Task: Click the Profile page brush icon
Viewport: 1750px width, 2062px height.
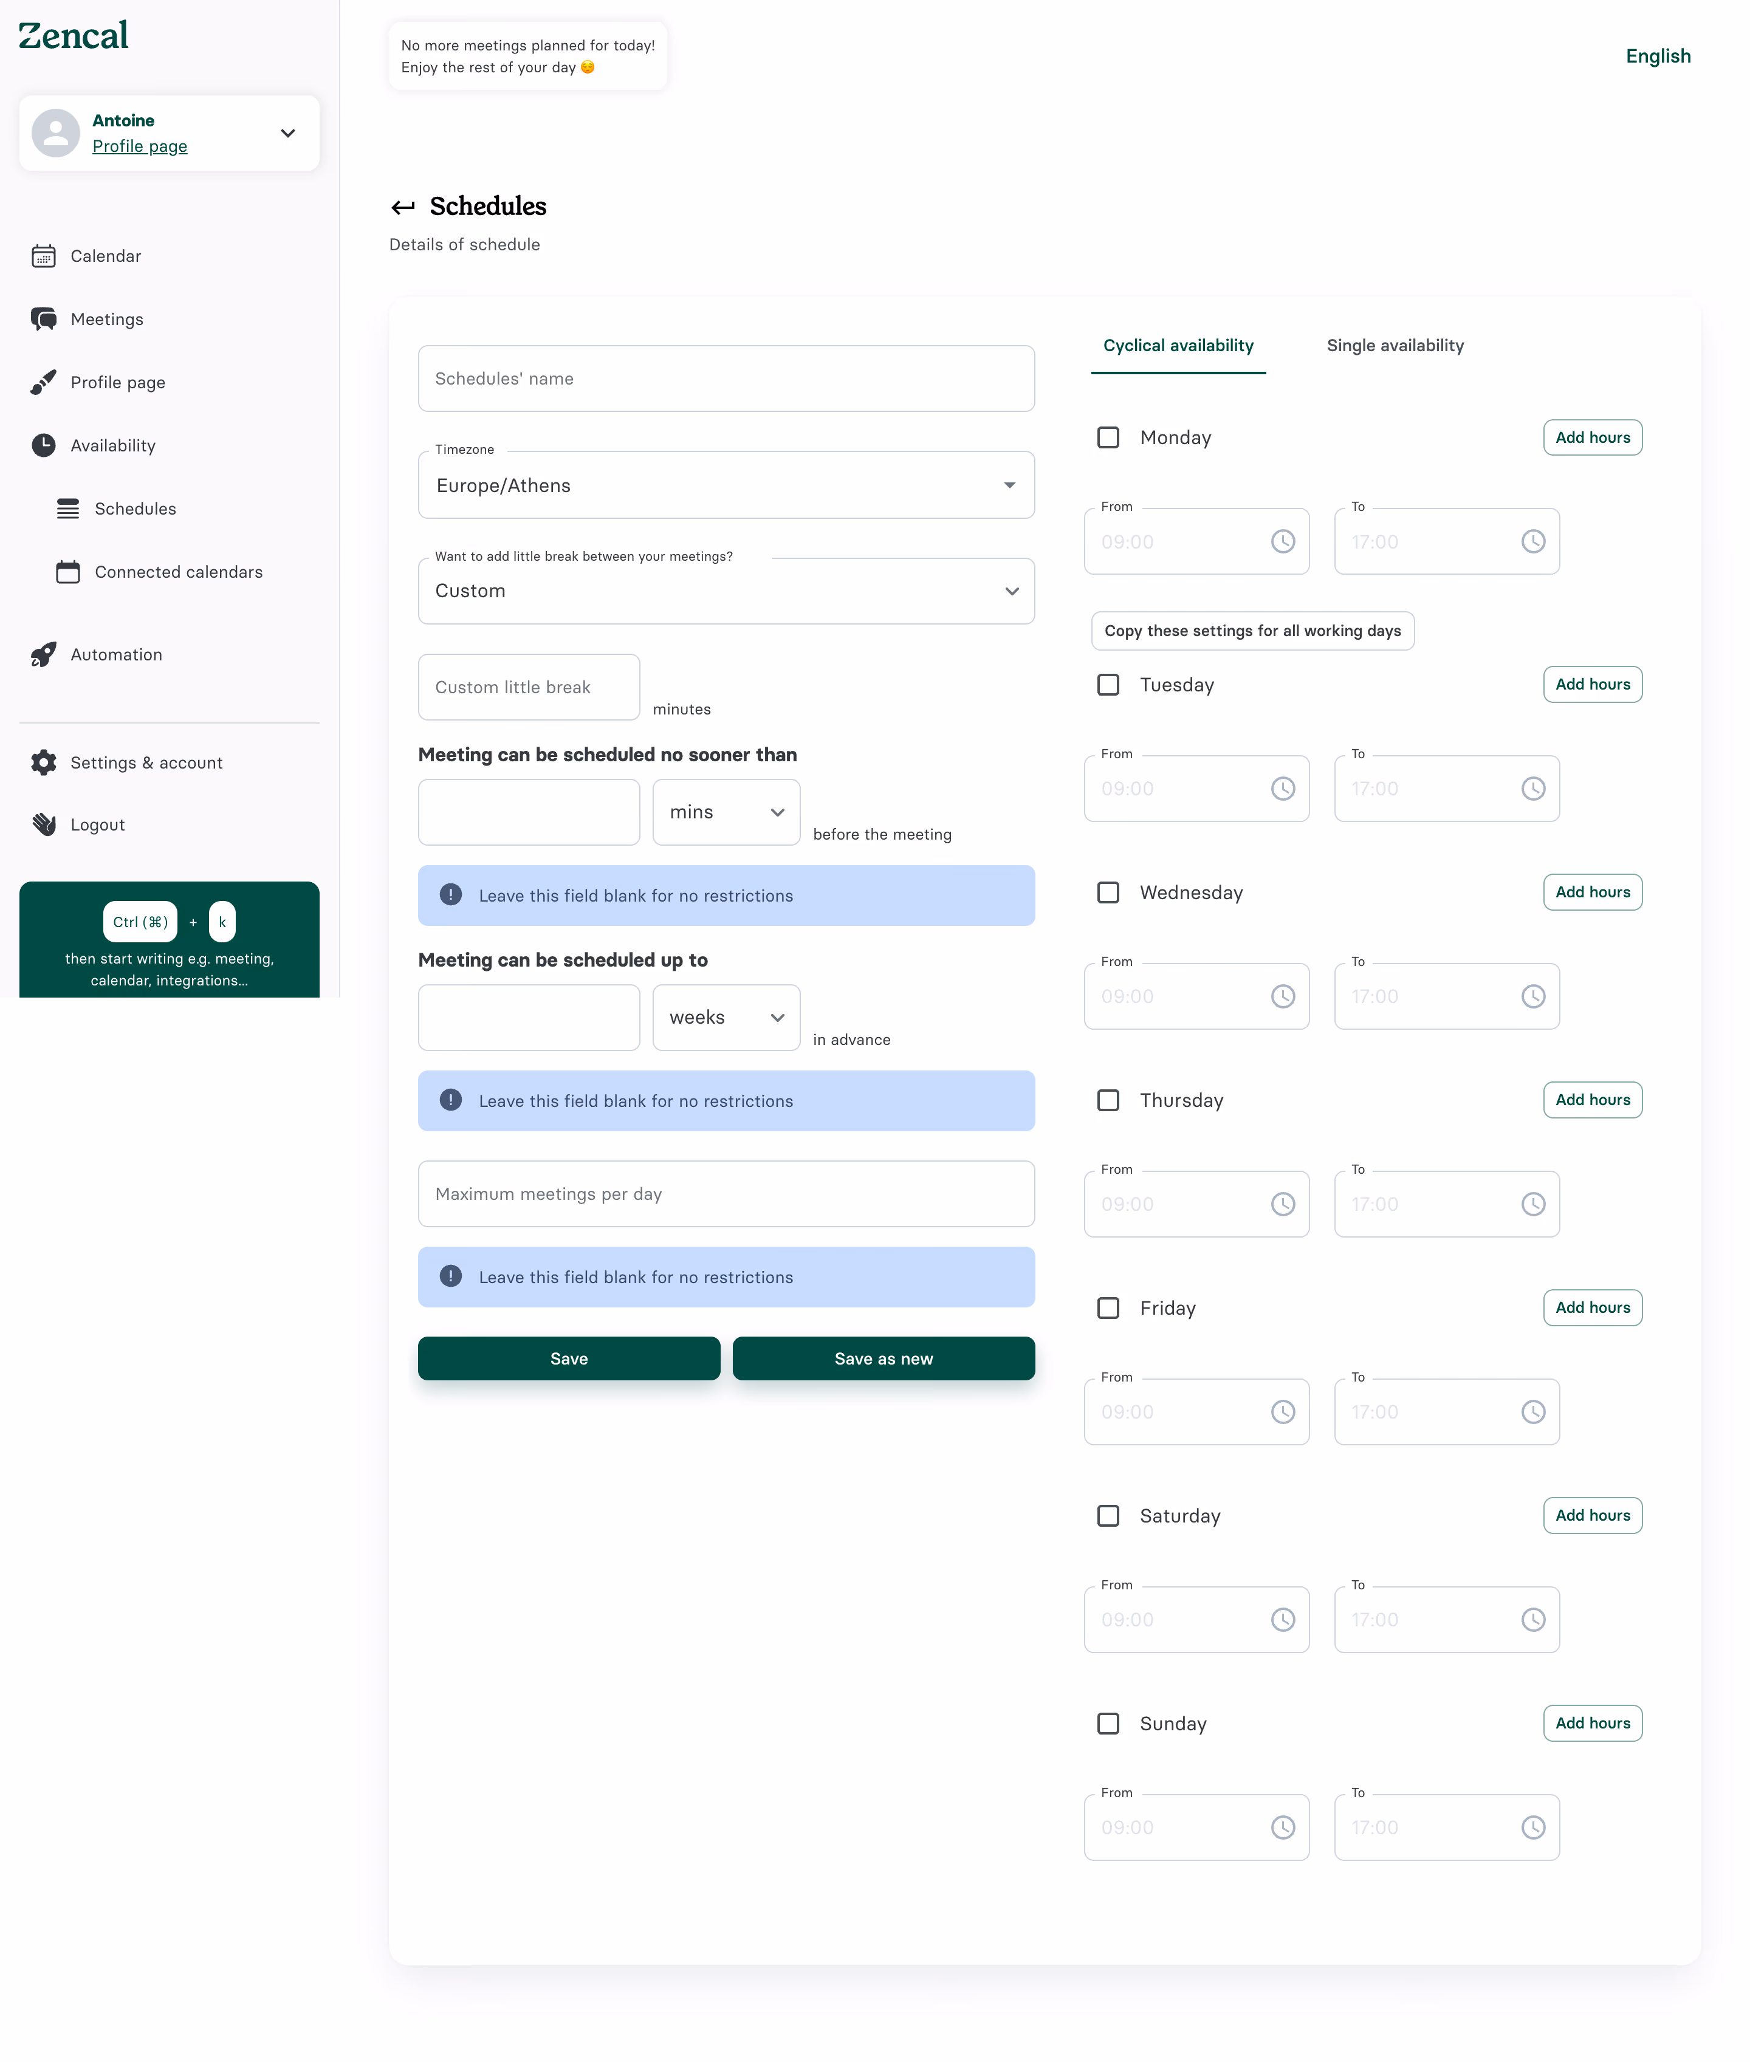Action: (44, 382)
